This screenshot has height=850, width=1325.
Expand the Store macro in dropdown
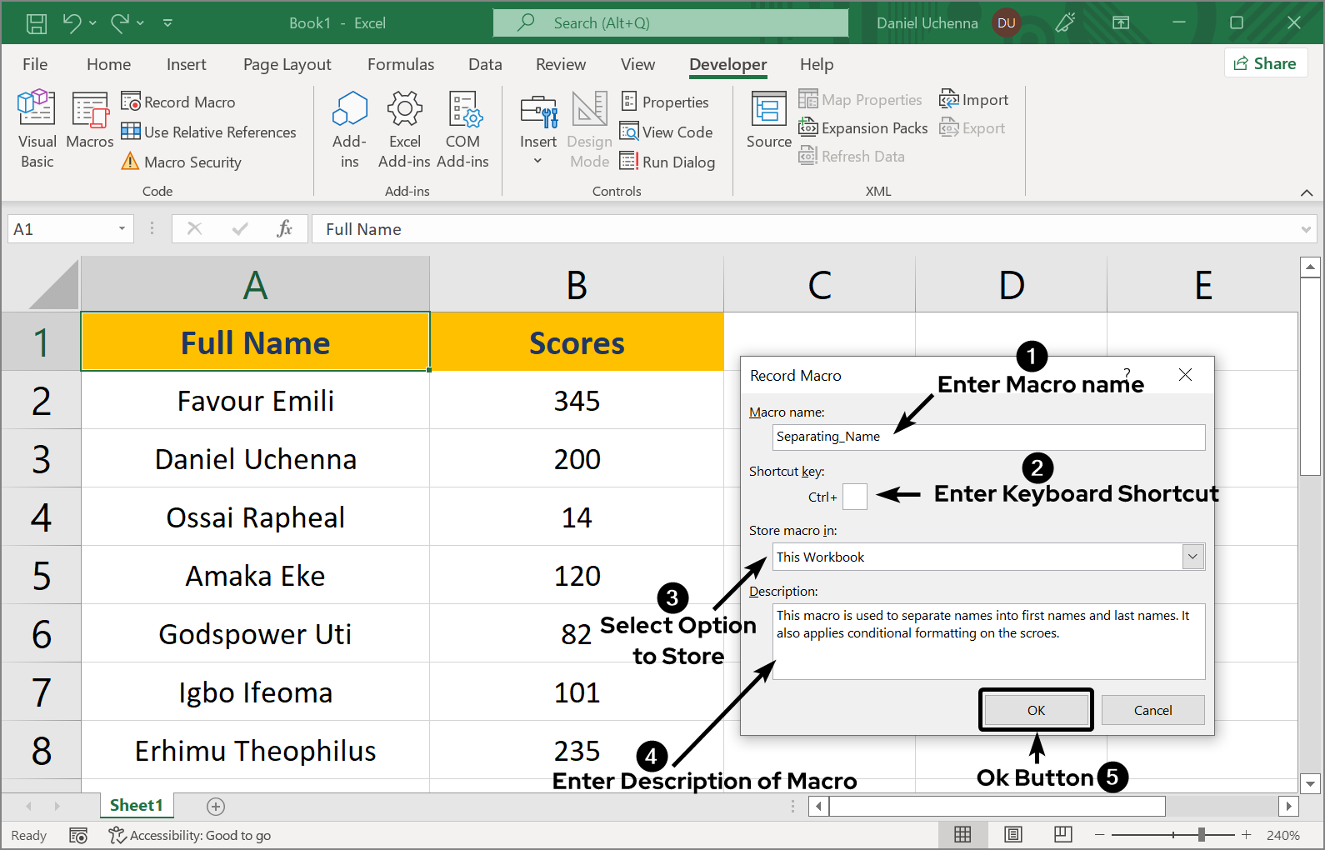tap(1193, 557)
